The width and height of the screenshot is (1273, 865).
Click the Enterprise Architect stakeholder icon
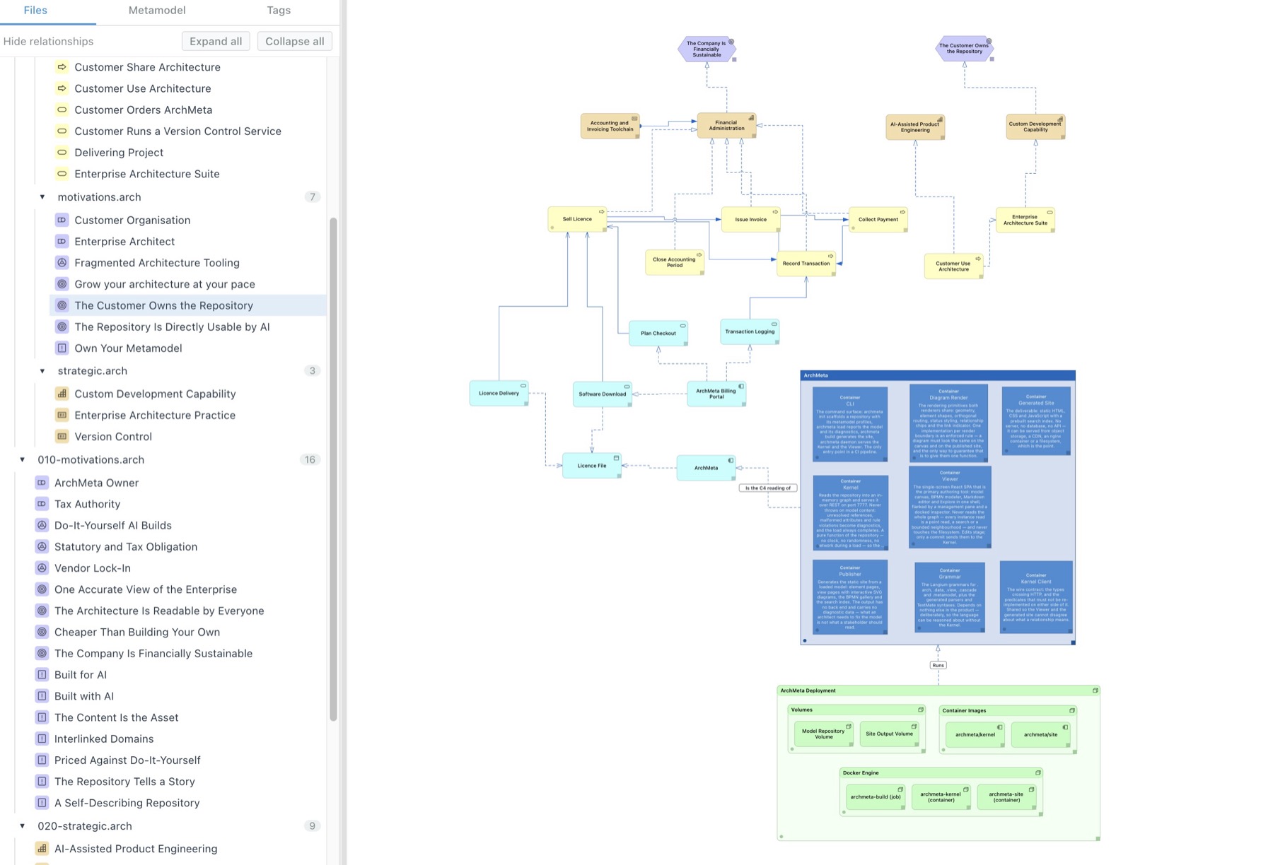(62, 242)
